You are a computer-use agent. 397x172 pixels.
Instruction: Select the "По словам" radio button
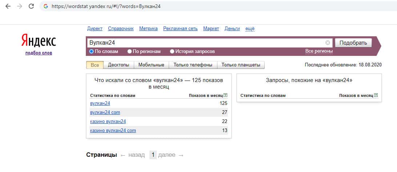click(x=92, y=52)
